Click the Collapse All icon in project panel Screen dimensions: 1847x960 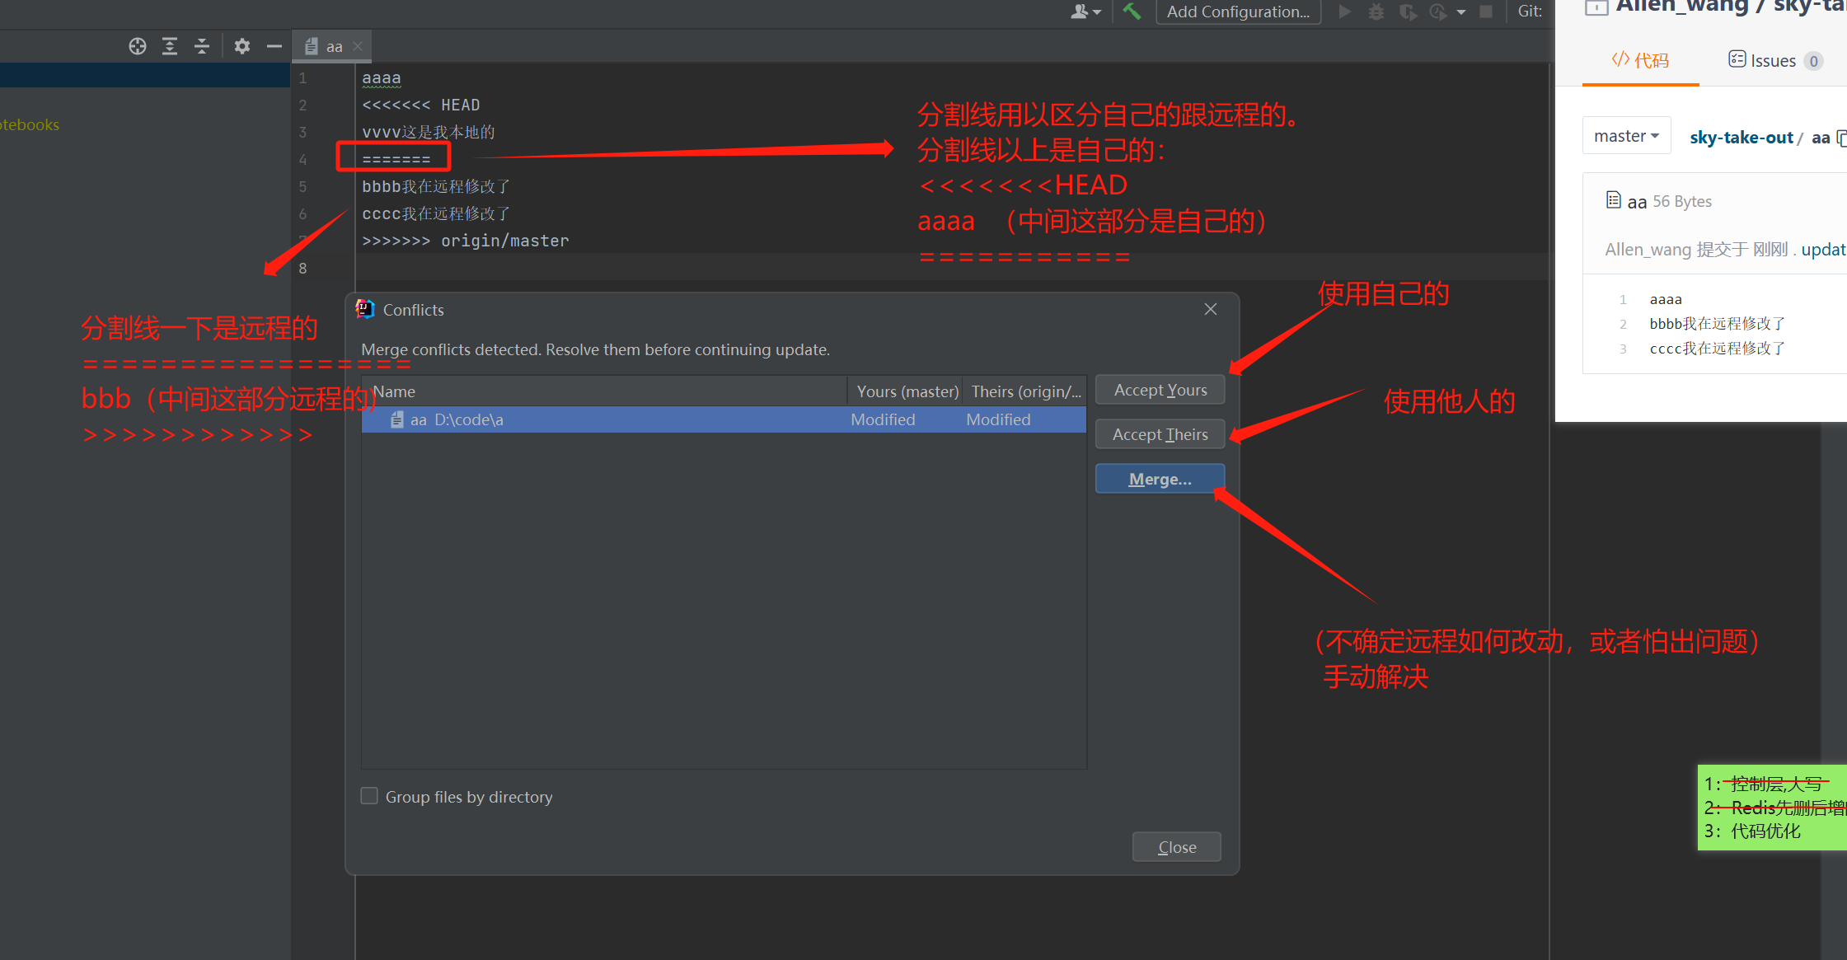pyautogui.click(x=202, y=46)
